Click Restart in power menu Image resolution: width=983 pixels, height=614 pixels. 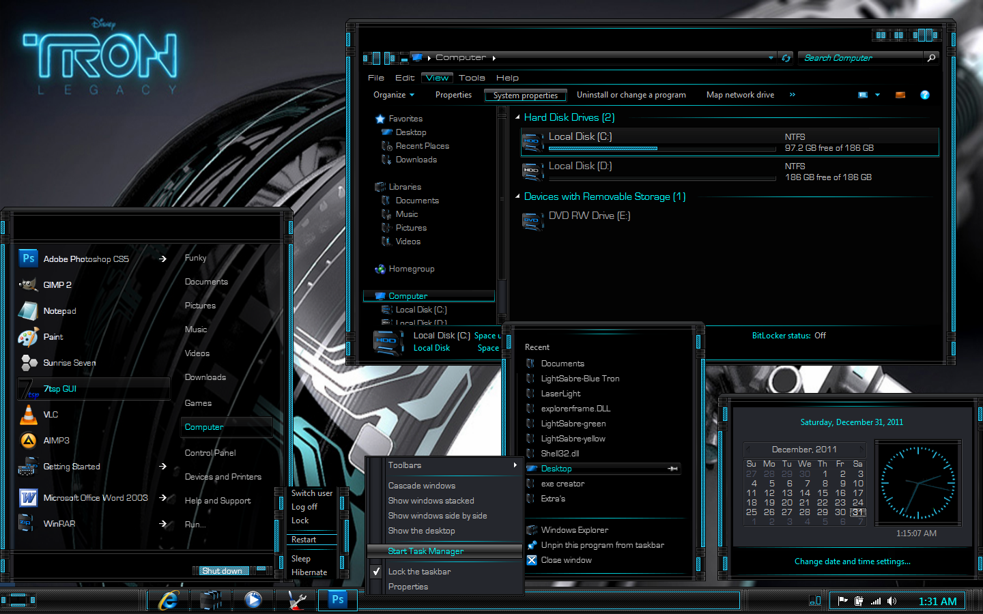click(311, 540)
